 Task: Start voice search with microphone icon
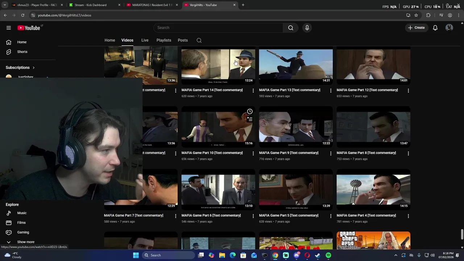307,28
